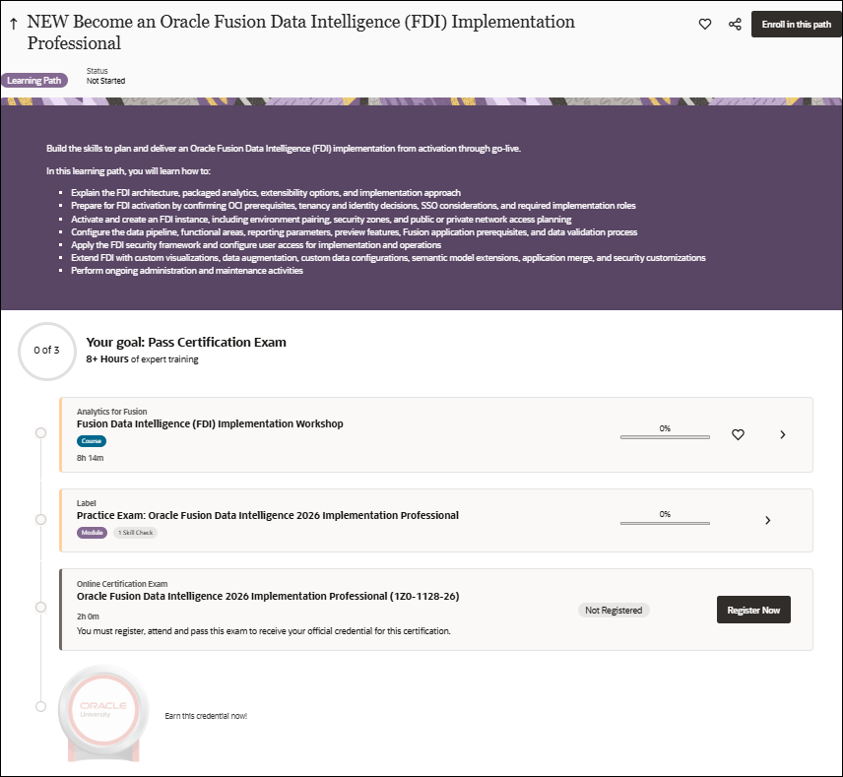Image resolution: width=843 pixels, height=777 pixels.
Task: Click the Register Now button
Action: (753, 610)
